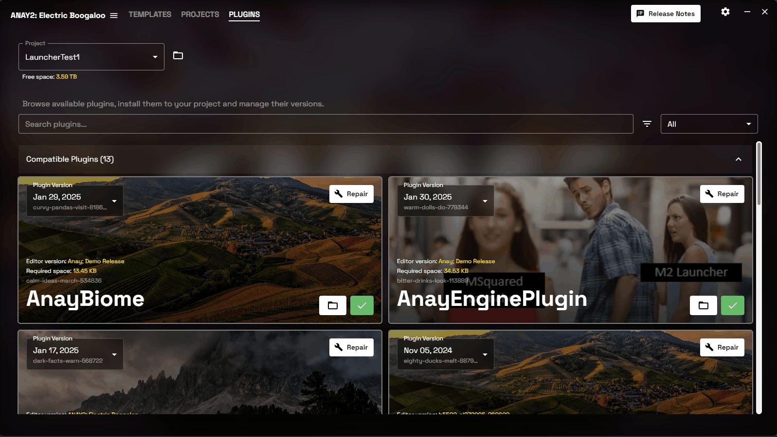Open the Jan 29, 2025 plugin version dropdown
Image resolution: width=777 pixels, height=437 pixels.
pyautogui.click(x=75, y=201)
